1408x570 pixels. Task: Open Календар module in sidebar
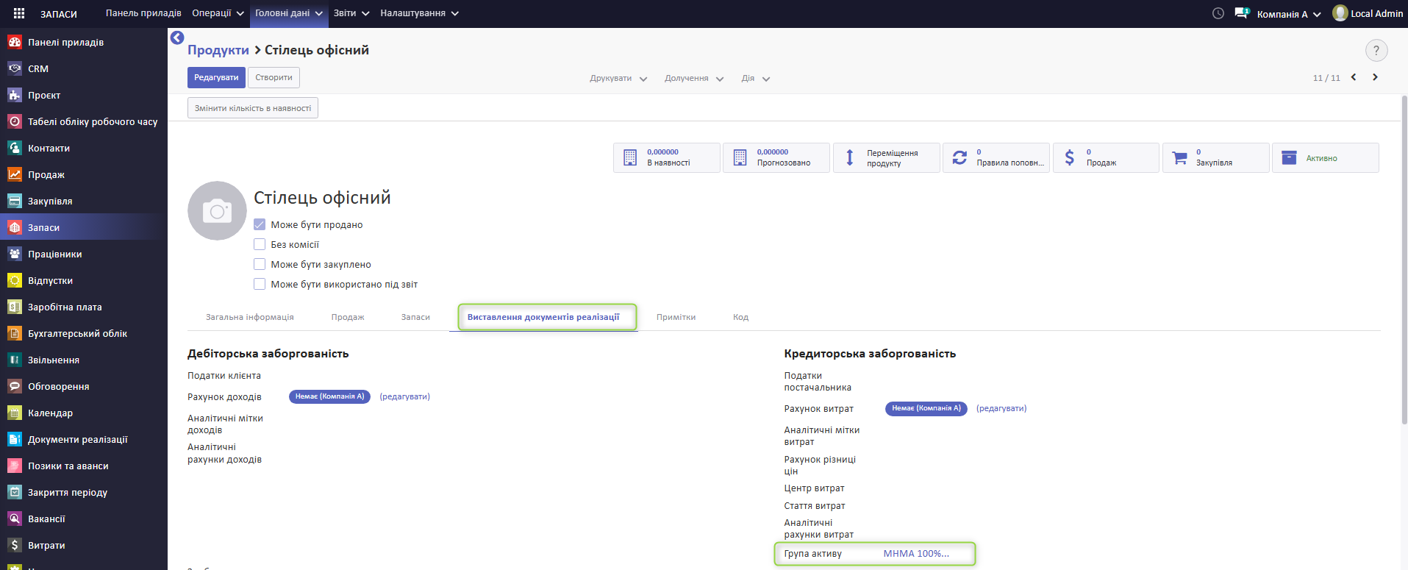pos(84,413)
